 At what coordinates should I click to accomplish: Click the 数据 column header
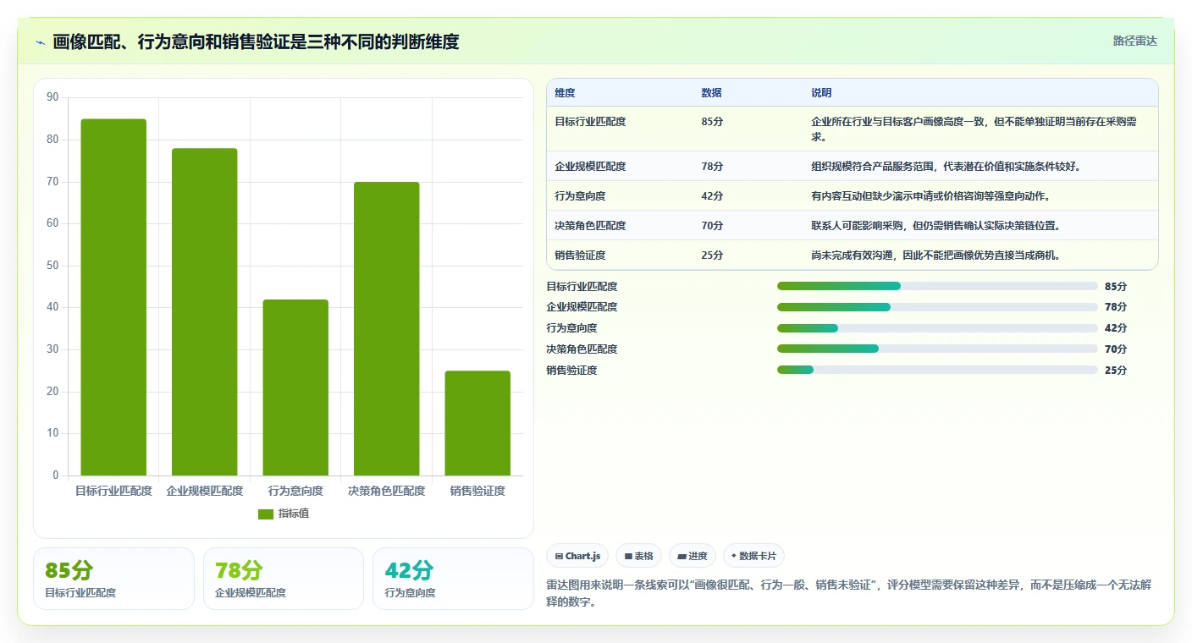point(711,93)
